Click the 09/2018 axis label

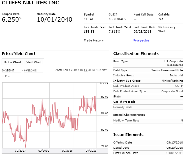(x=91, y=151)
